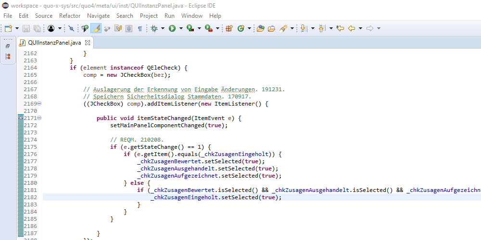Open the Run dropdown arrow
Image resolution: width=481 pixels, height=240 pixels.
coord(181,28)
